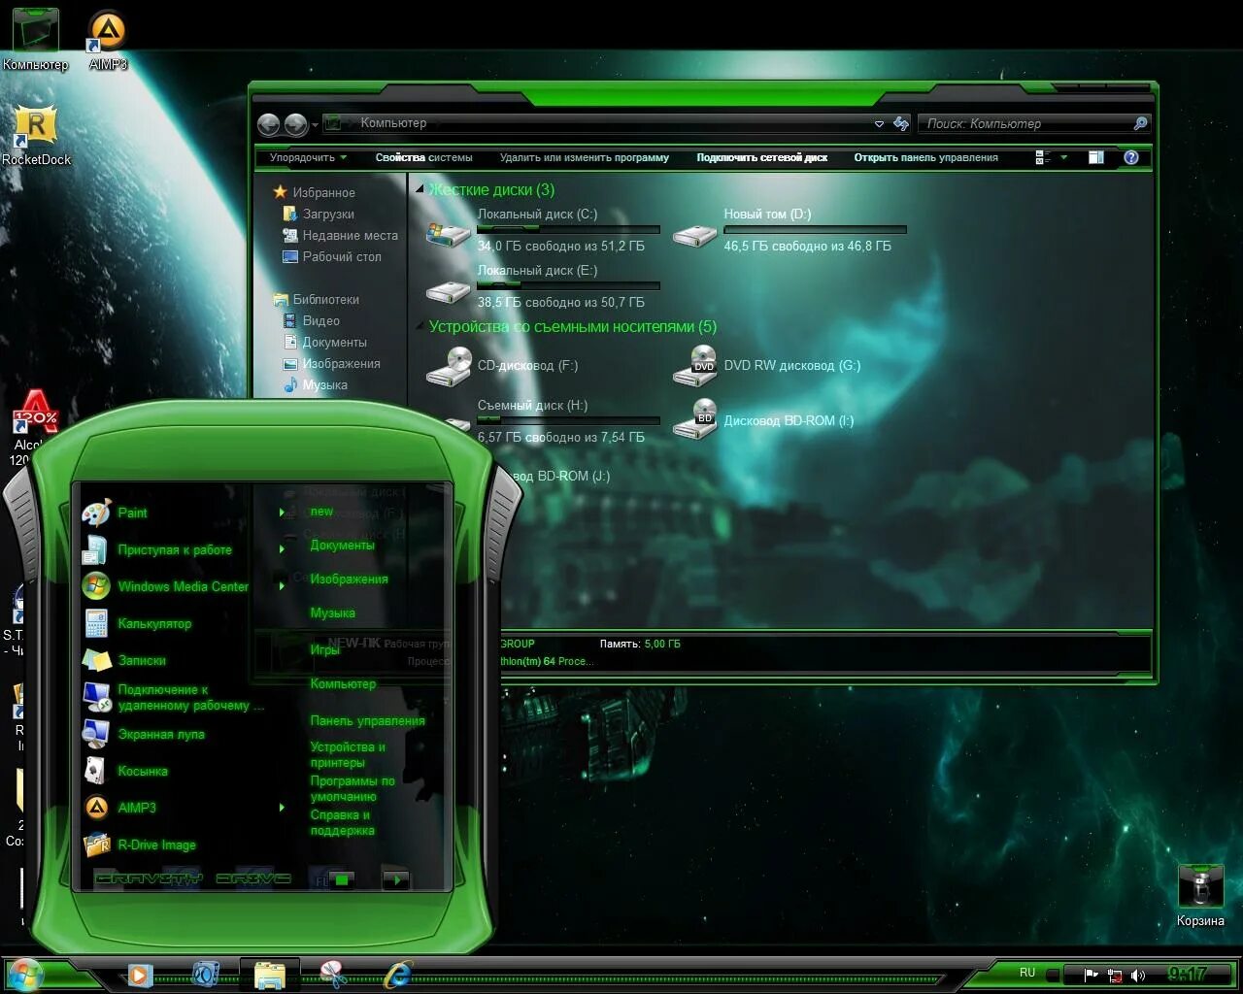Open the RocketDock desktop shortcut
1243x994 pixels.
(36, 134)
